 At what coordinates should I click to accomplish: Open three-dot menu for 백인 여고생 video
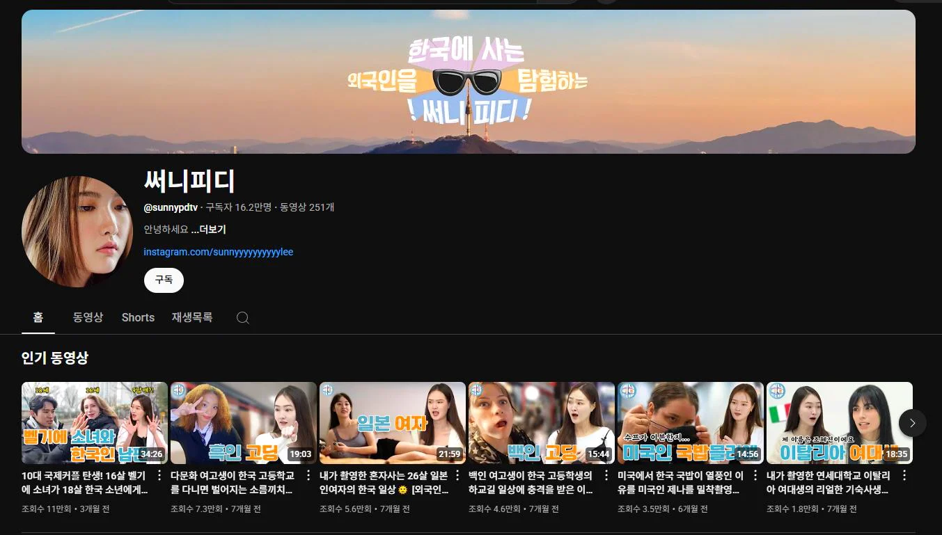click(606, 476)
